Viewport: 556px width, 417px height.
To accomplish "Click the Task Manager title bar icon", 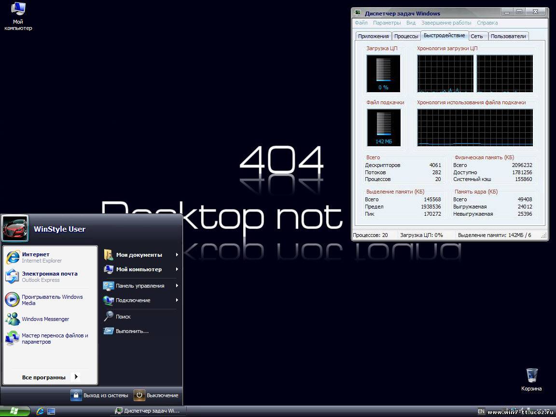I will point(358,13).
